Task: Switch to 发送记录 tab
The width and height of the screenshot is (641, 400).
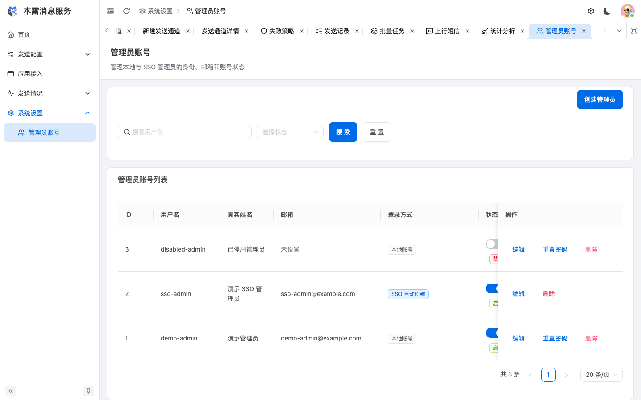Action: [333, 31]
